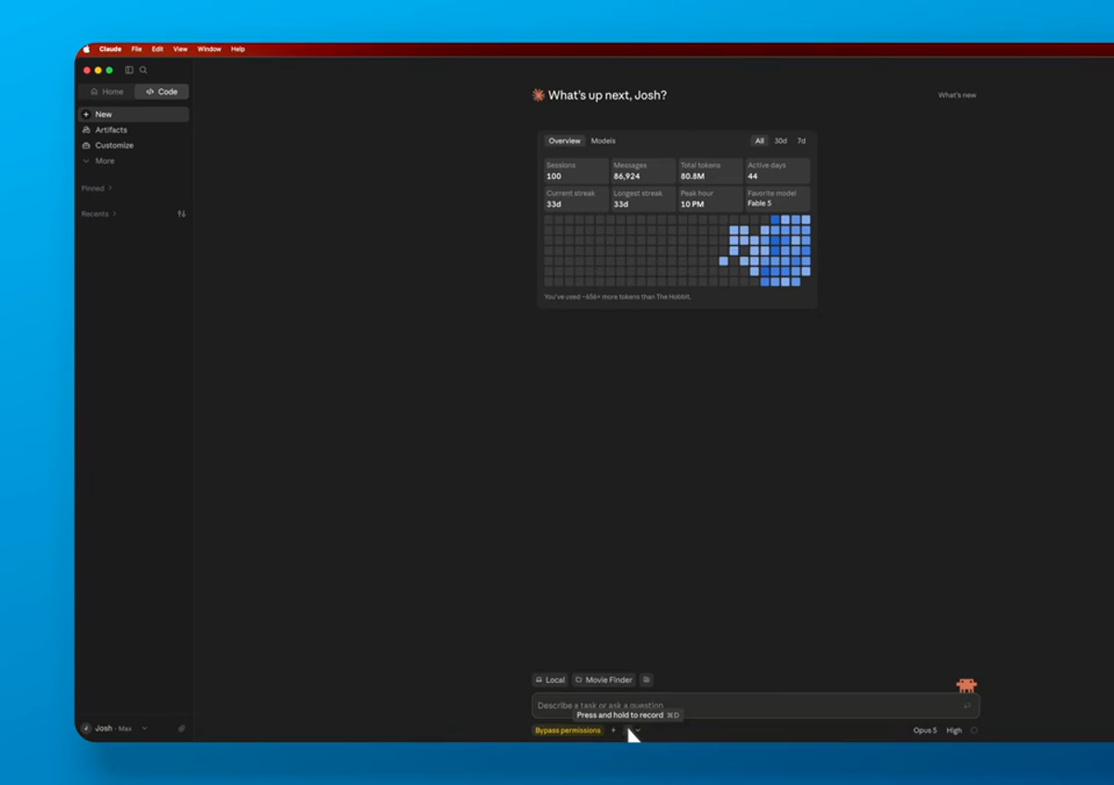Viewport: 1114px width, 785px height.
Task: Click the Peak hour 10 PM card
Action: pos(710,199)
